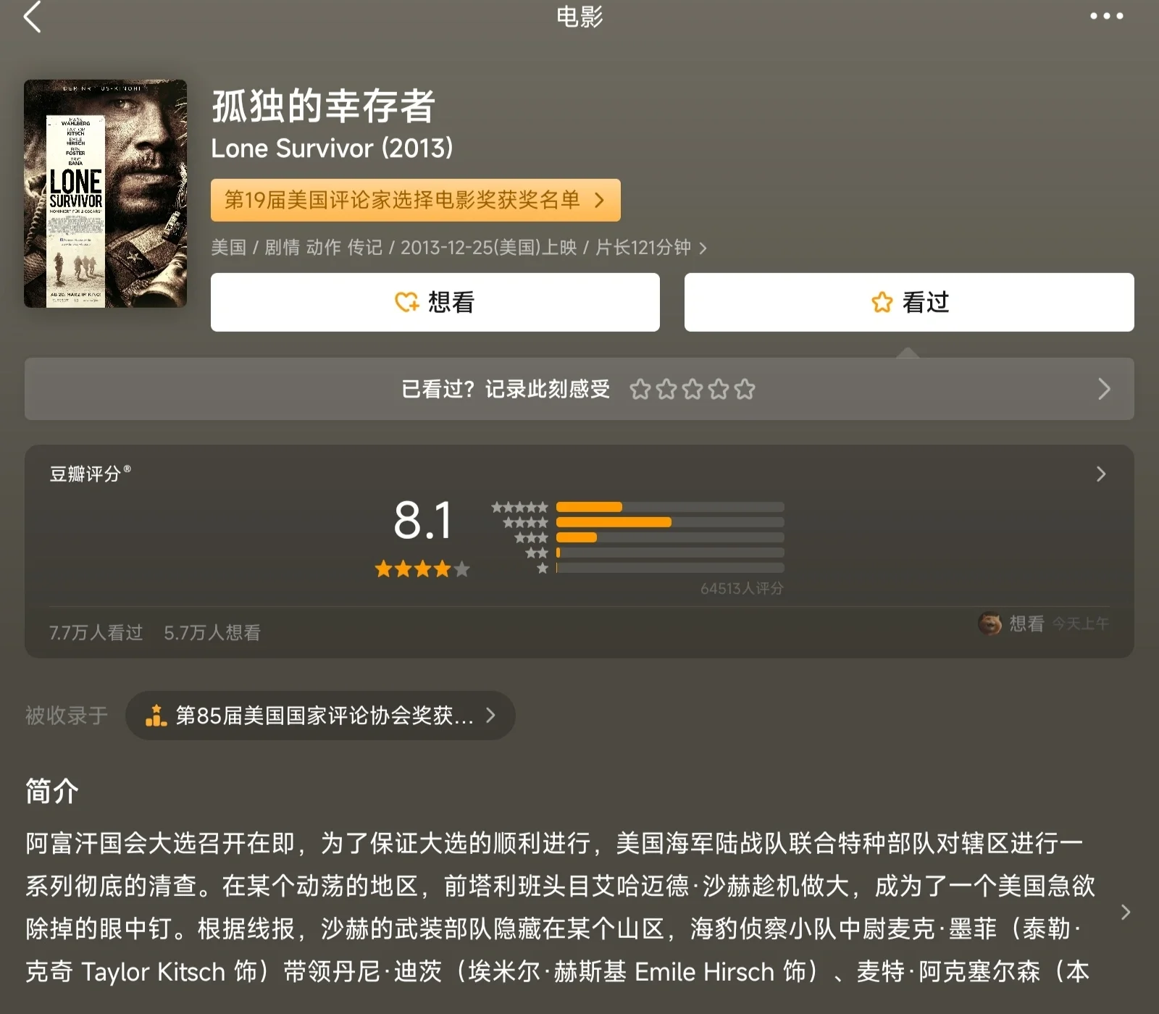Screen dimensions: 1159x1014
Task: Rate five stars in 记录此刻感受 row
Action: point(745,389)
